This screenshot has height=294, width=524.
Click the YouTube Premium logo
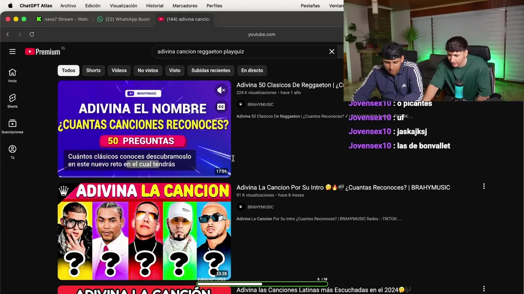(x=43, y=51)
